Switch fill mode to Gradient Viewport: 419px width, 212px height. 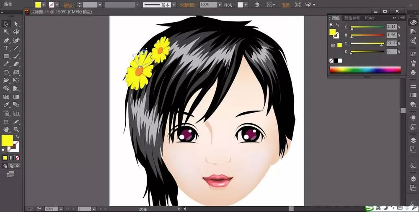[x=11, y=158]
